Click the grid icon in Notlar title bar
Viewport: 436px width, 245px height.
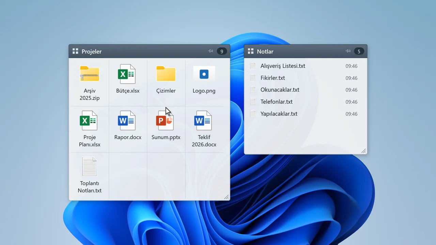[251, 51]
